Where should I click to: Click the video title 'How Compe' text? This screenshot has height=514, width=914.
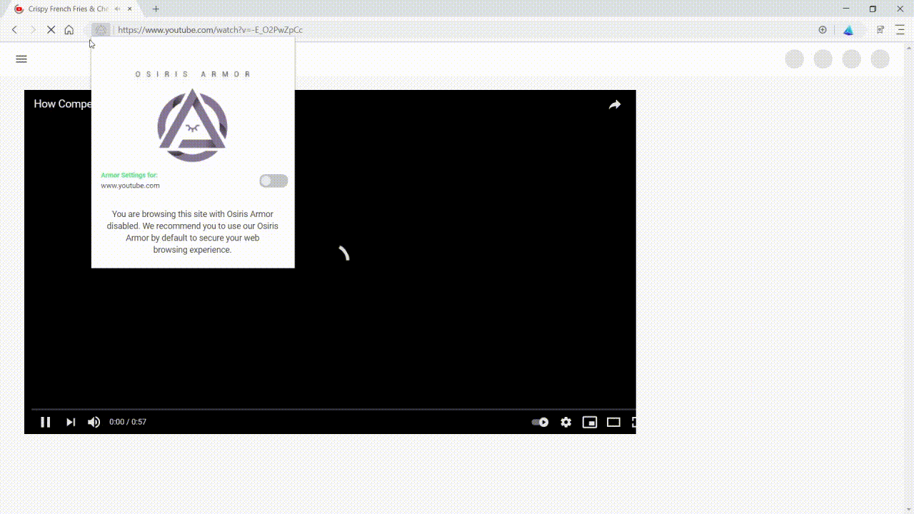(x=63, y=104)
